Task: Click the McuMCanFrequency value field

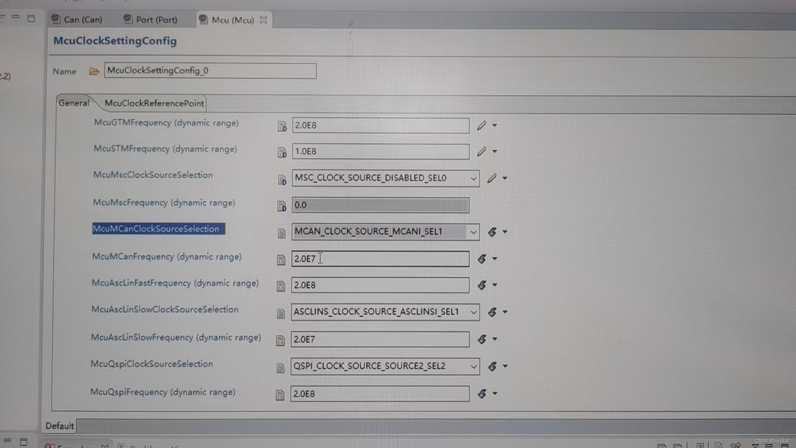Action: click(380, 259)
